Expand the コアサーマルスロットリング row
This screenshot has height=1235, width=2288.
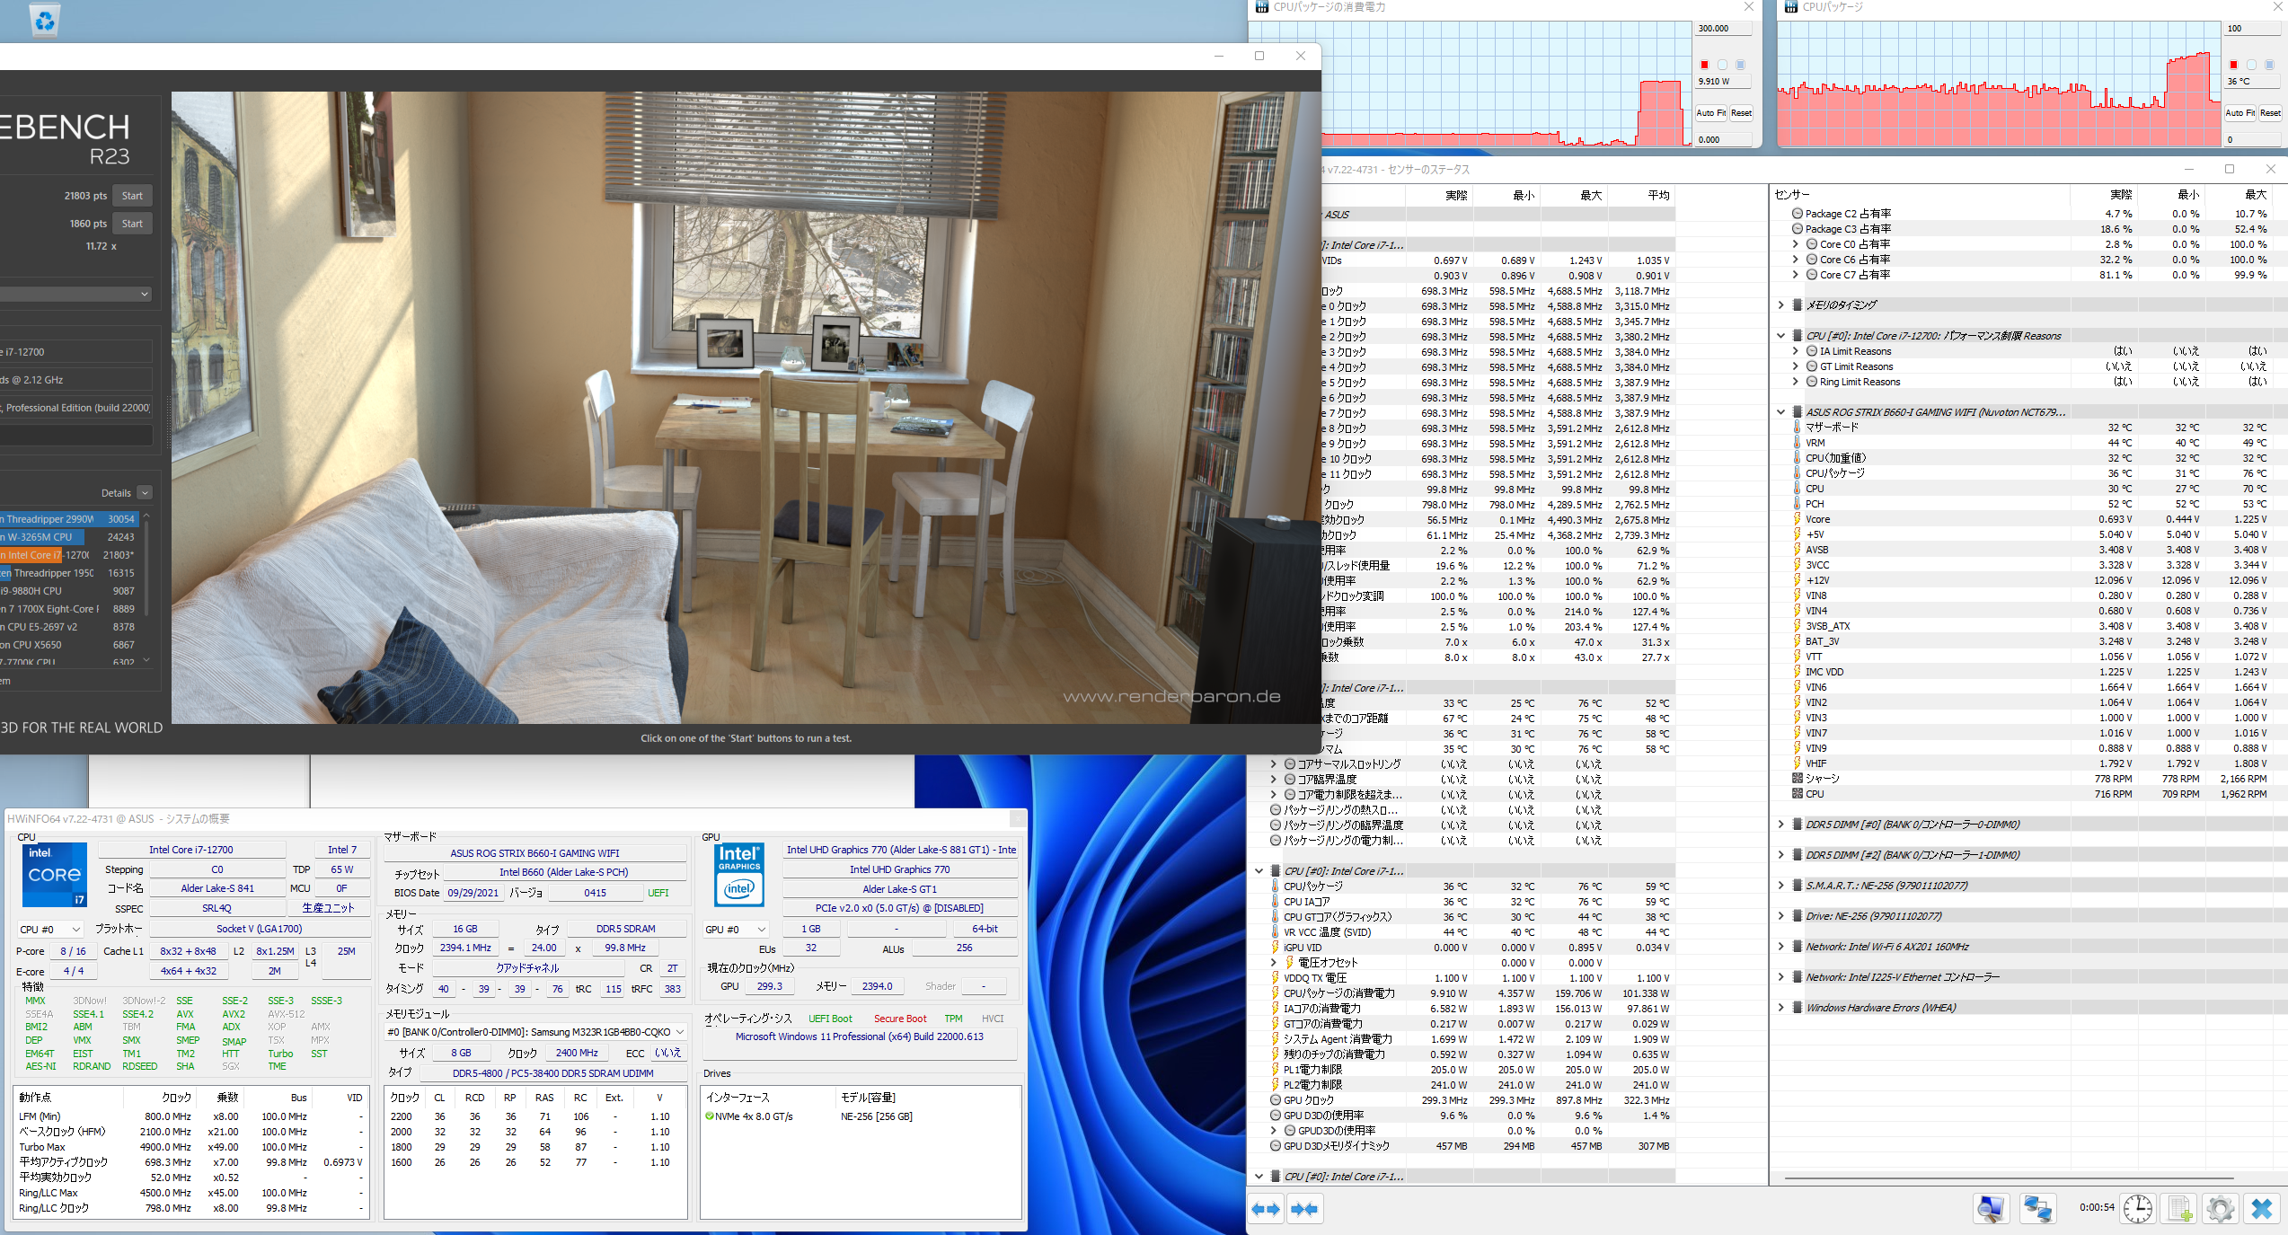pos(1273,764)
